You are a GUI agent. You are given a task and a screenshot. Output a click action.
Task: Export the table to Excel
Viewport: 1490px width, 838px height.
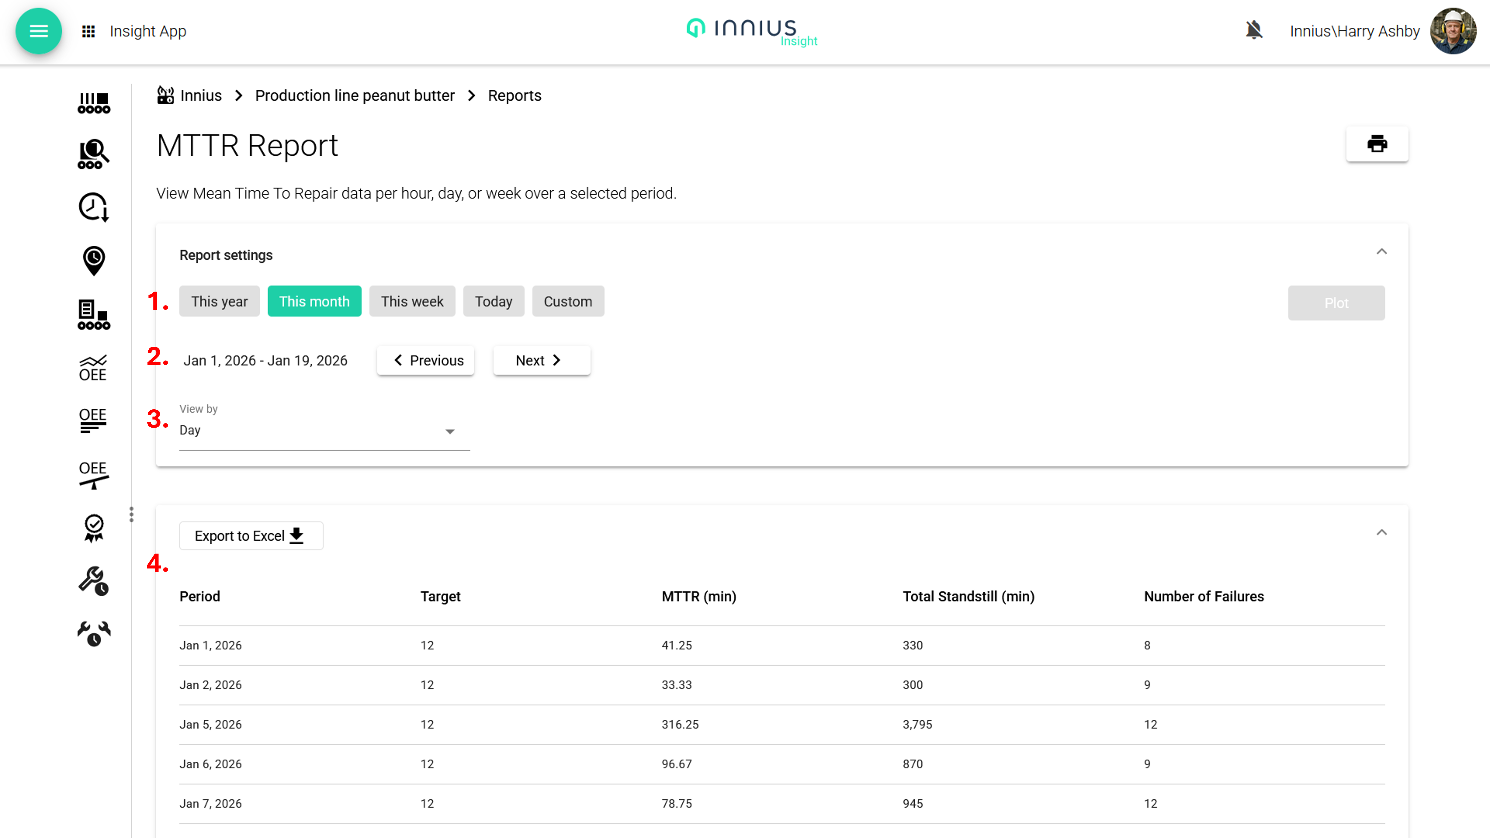click(251, 536)
